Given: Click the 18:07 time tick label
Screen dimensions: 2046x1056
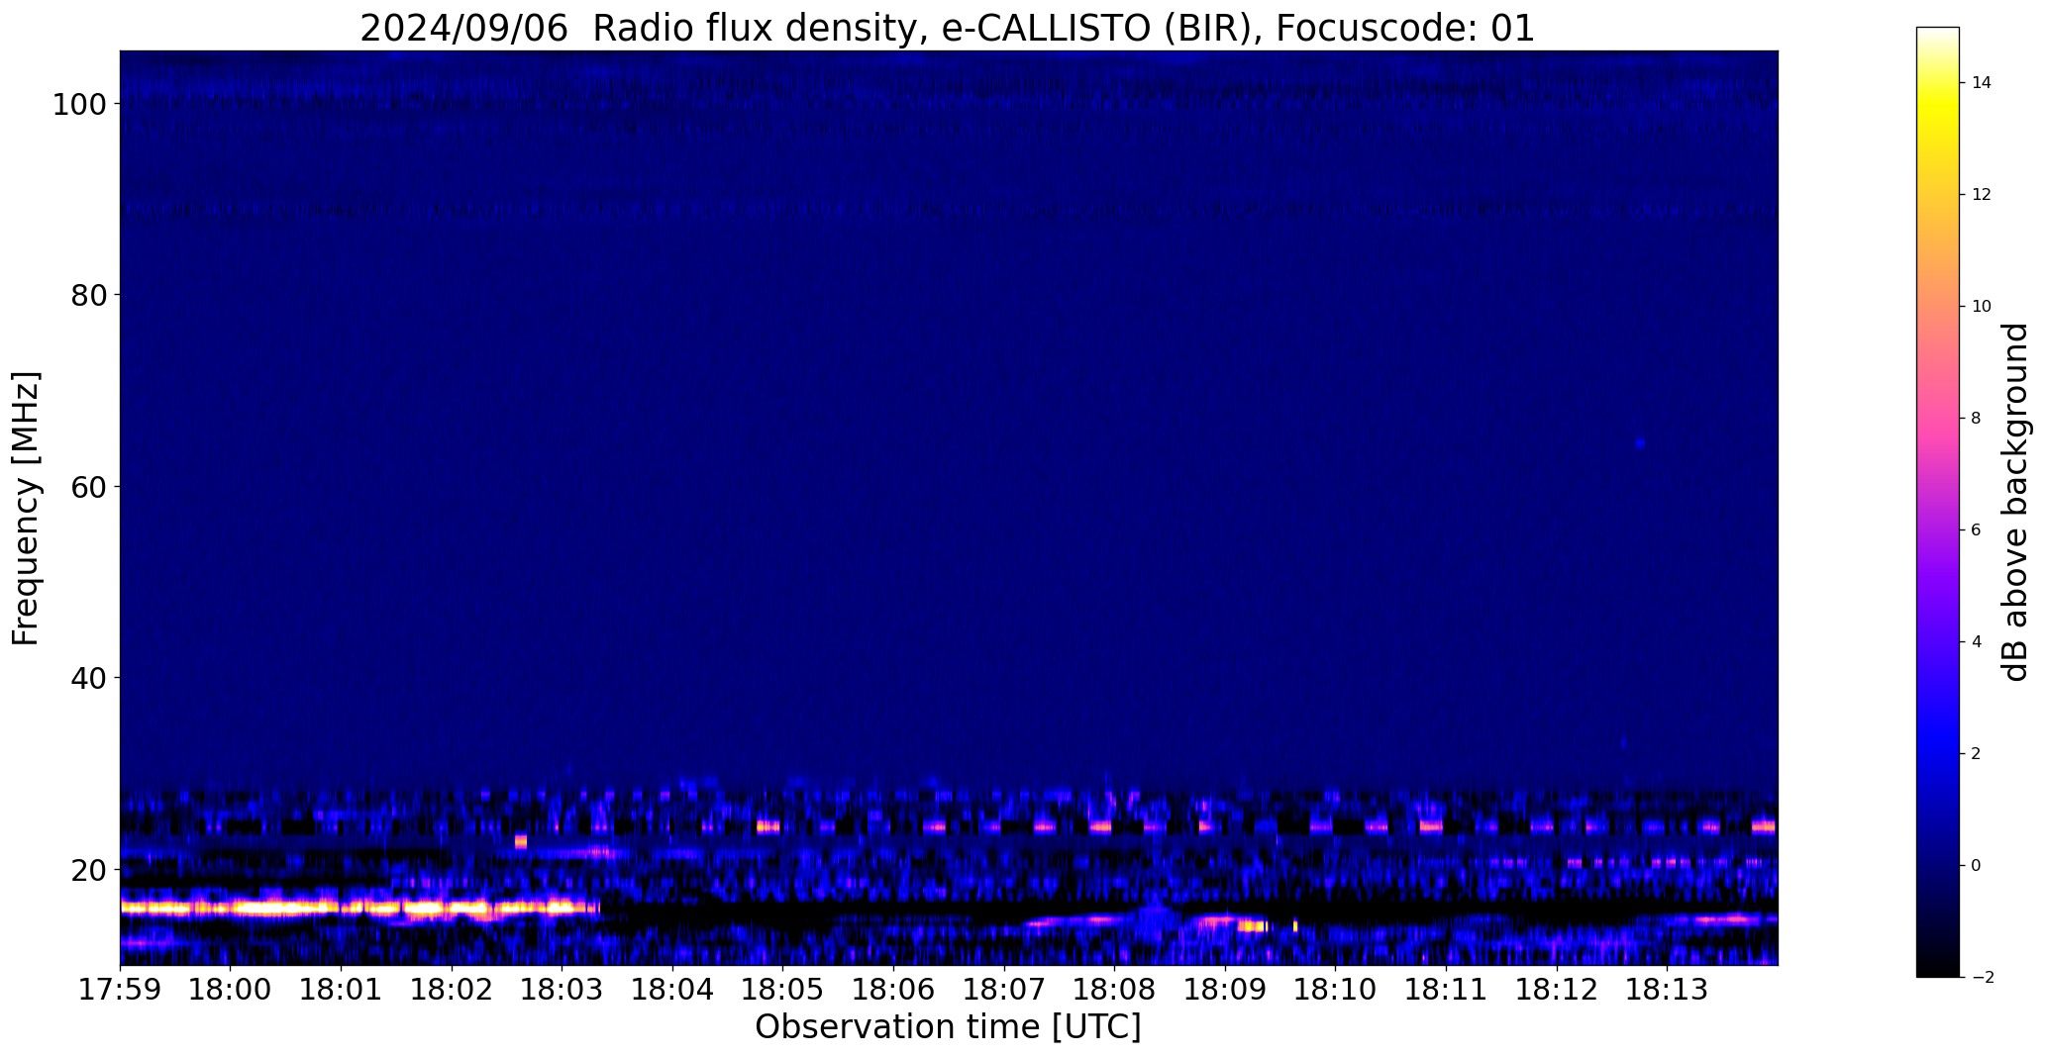Looking at the screenshot, I should click(1004, 990).
